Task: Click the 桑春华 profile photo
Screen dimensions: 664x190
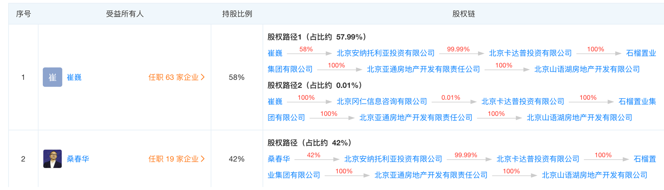Action: [53, 159]
